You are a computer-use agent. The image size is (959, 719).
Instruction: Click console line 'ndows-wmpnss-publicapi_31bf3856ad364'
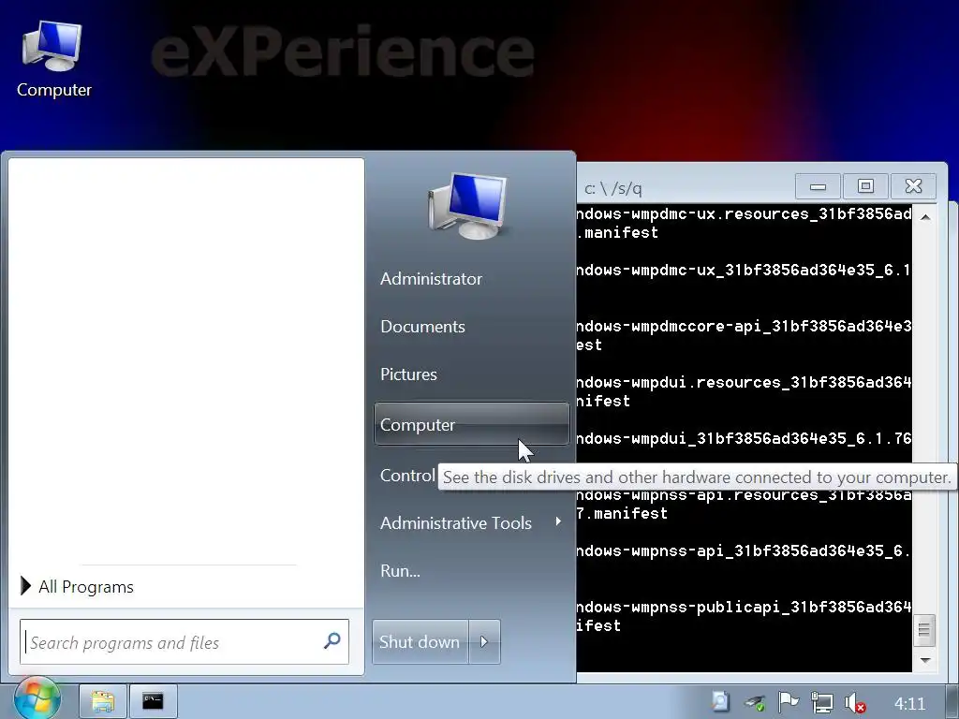point(744,607)
